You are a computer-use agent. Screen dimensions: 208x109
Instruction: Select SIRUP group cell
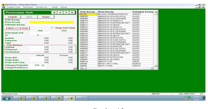[143, 61]
